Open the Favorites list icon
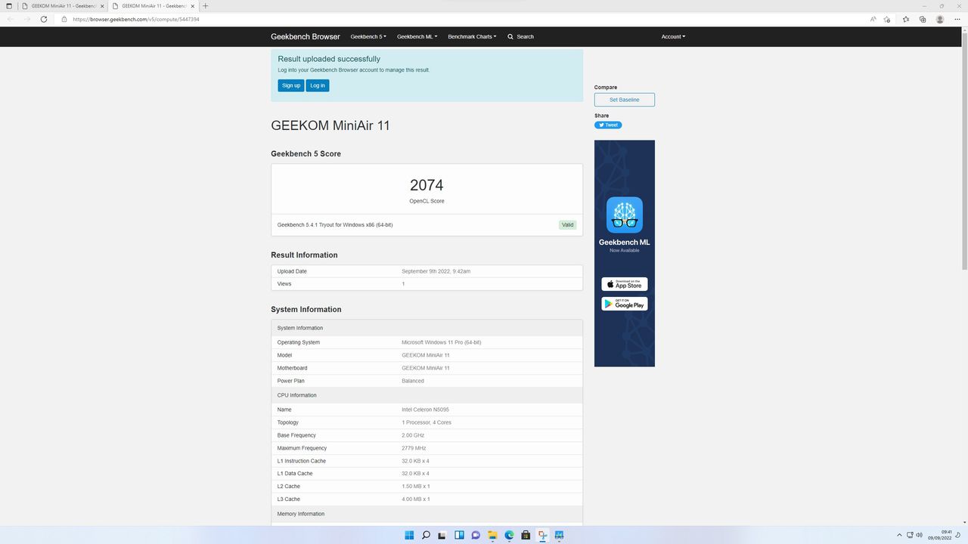Viewport: 968px width, 544px height. (906, 19)
